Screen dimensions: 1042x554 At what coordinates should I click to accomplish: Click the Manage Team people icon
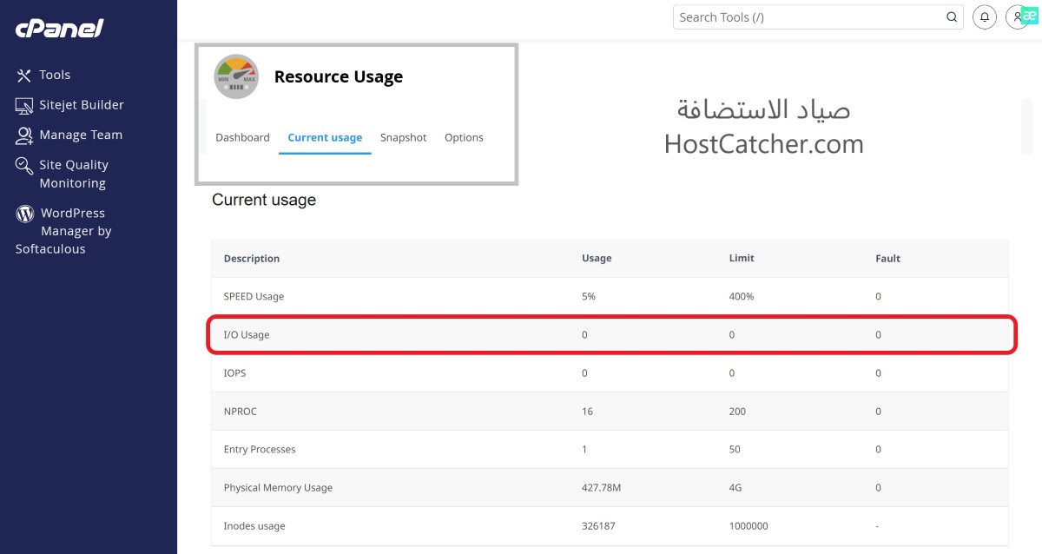tap(24, 135)
